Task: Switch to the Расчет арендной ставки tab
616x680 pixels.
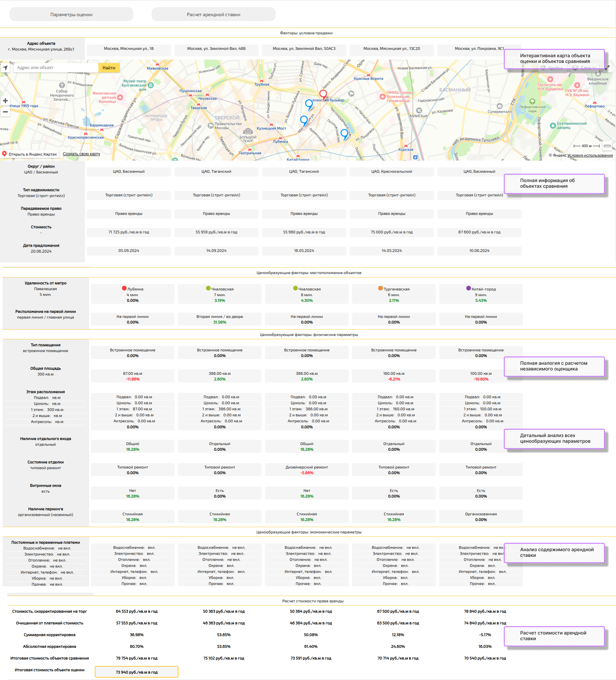Action: (x=213, y=14)
